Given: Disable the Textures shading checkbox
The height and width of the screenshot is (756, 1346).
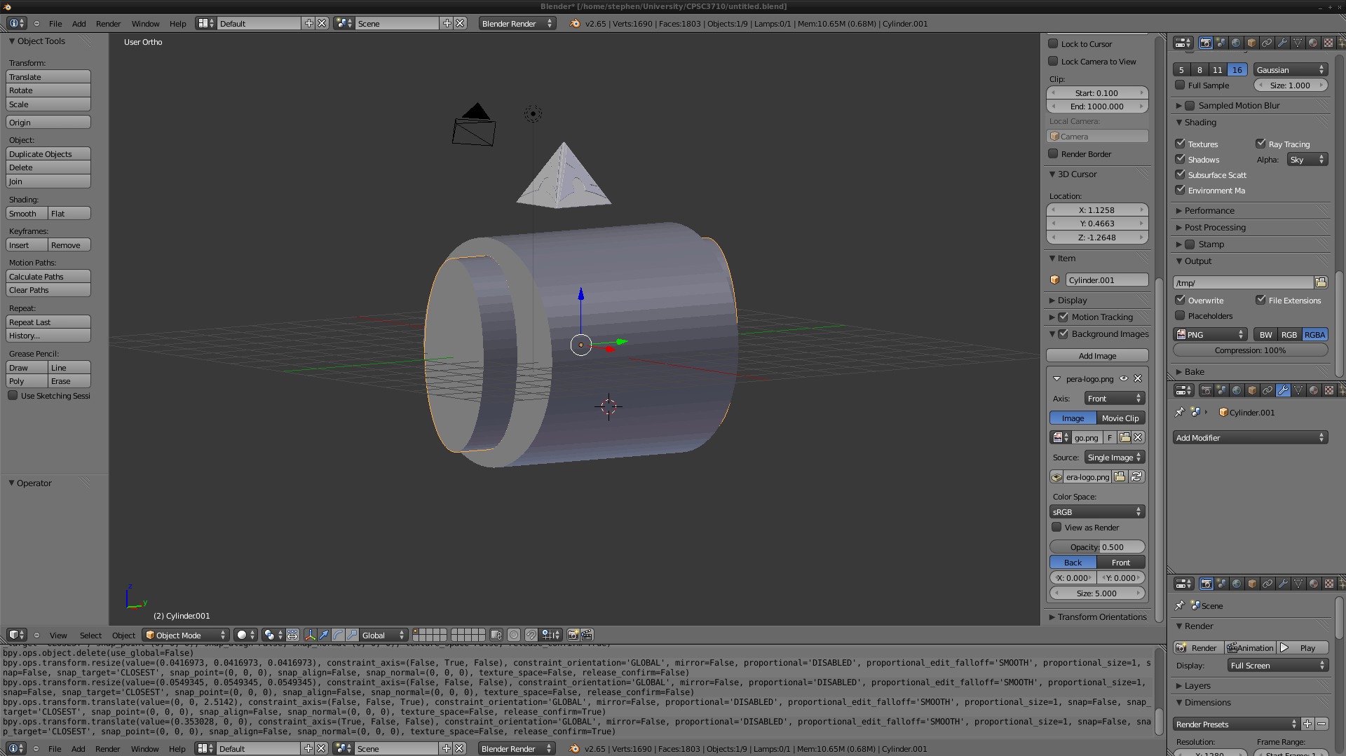Looking at the screenshot, I should 1180,143.
